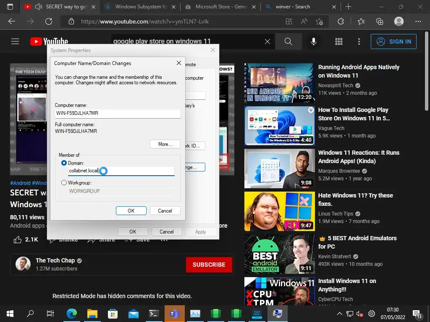Switch to the Microsoft Store browser tab

pos(220,7)
